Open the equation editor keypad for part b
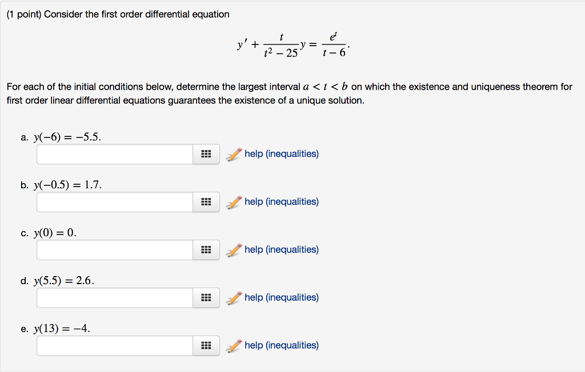Screen dimensions: 585x372 coord(207,202)
